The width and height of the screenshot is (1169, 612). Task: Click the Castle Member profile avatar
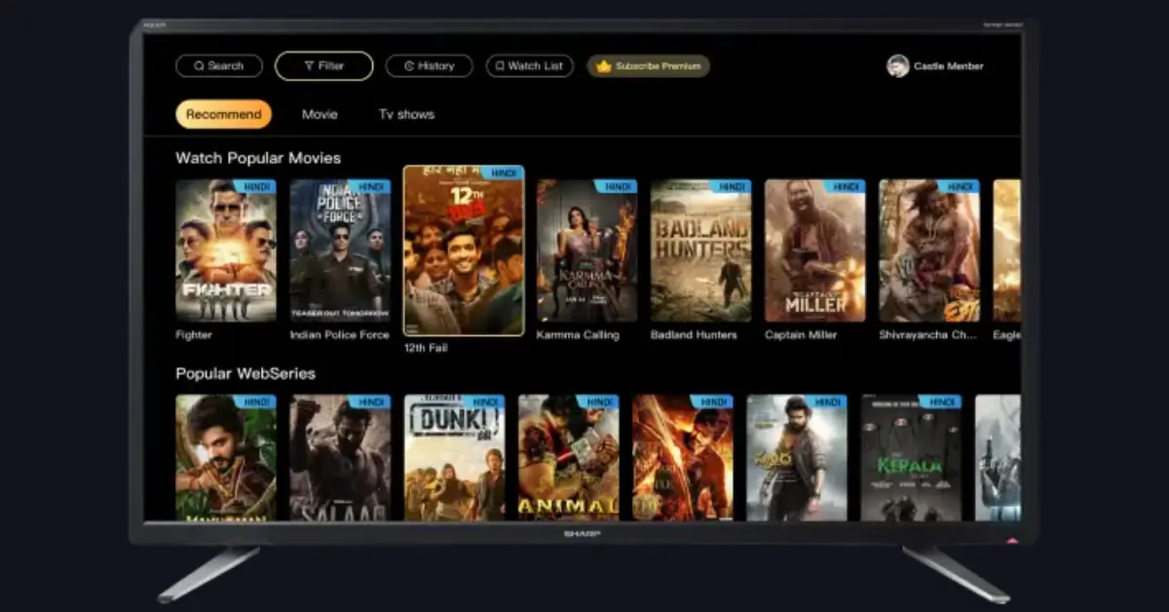point(897,66)
